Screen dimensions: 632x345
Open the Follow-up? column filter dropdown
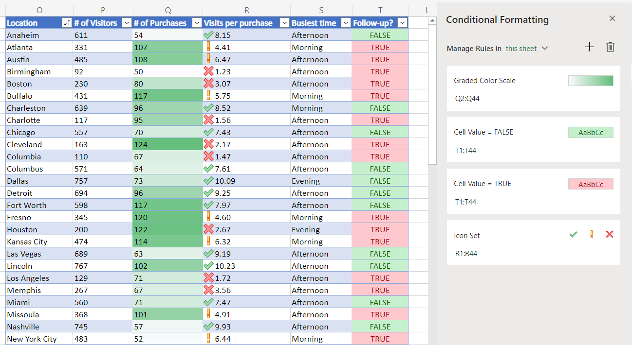(402, 22)
